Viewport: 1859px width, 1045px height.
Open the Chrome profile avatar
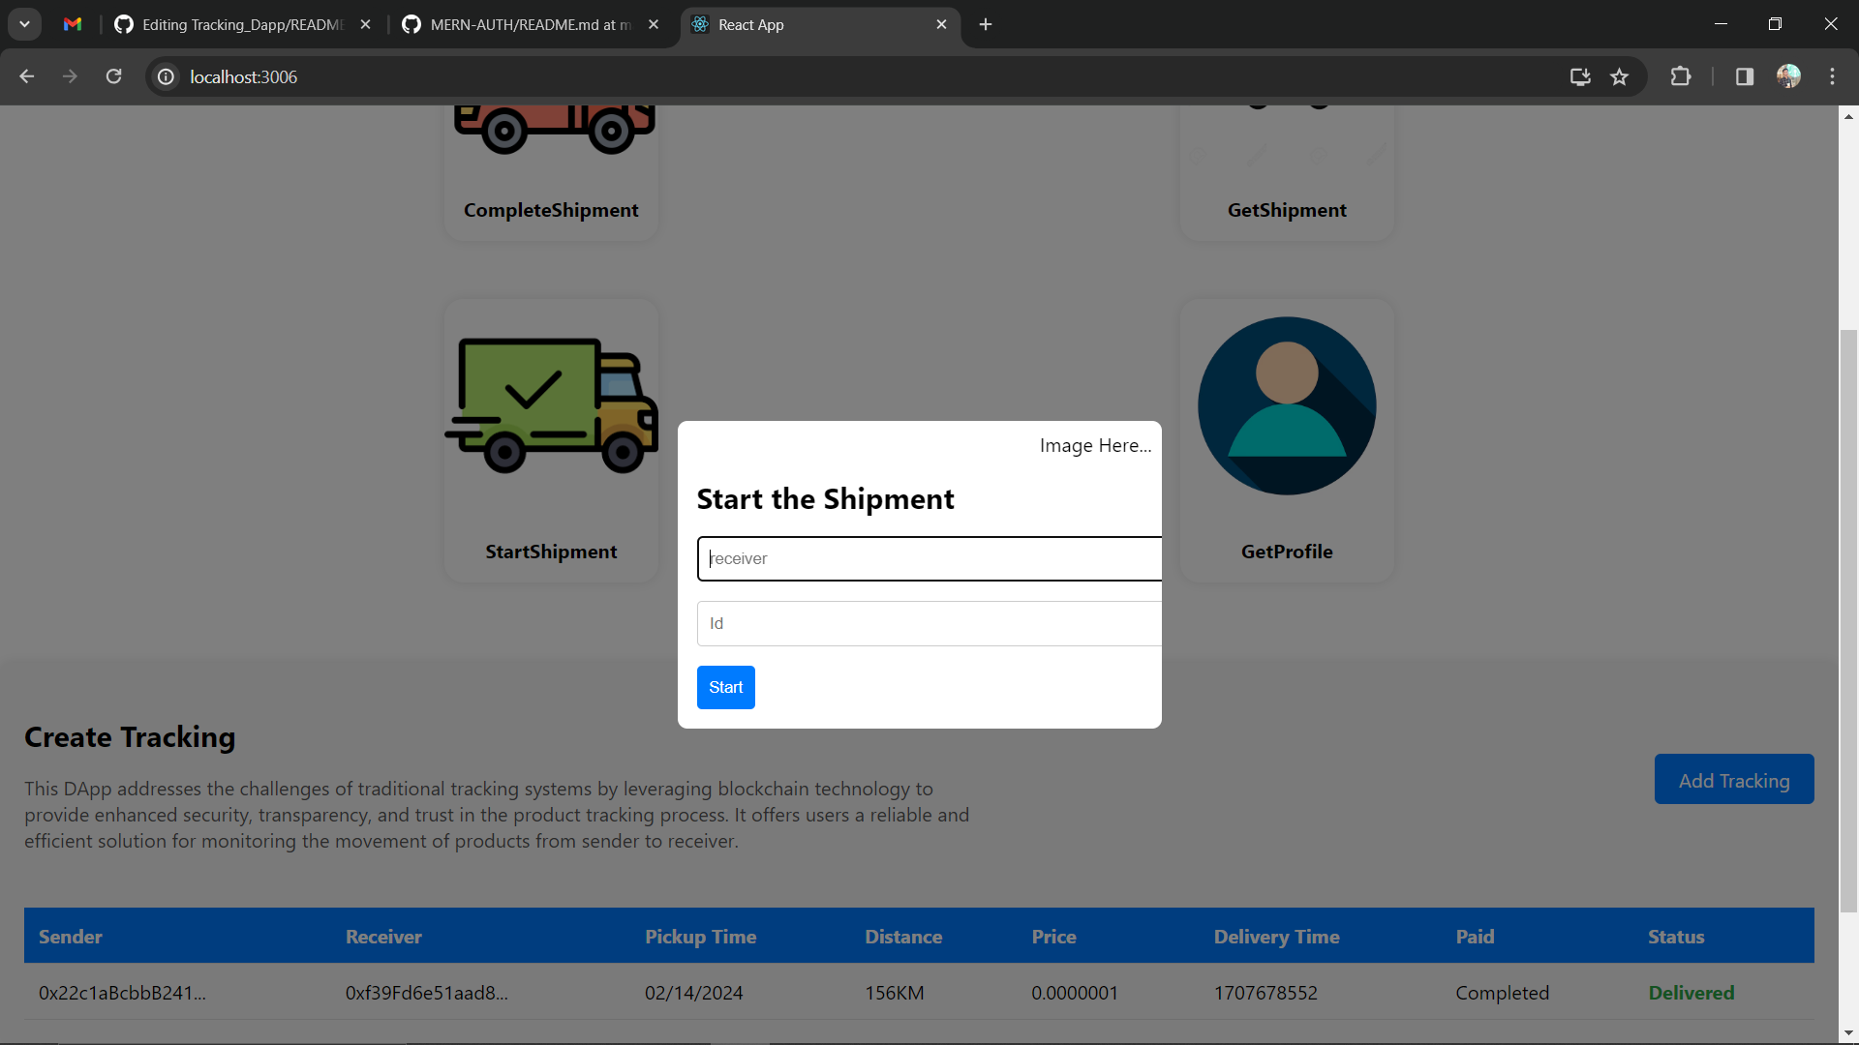[x=1788, y=77]
